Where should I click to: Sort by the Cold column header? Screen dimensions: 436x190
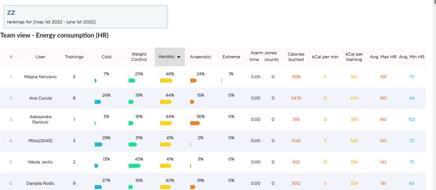(106, 57)
